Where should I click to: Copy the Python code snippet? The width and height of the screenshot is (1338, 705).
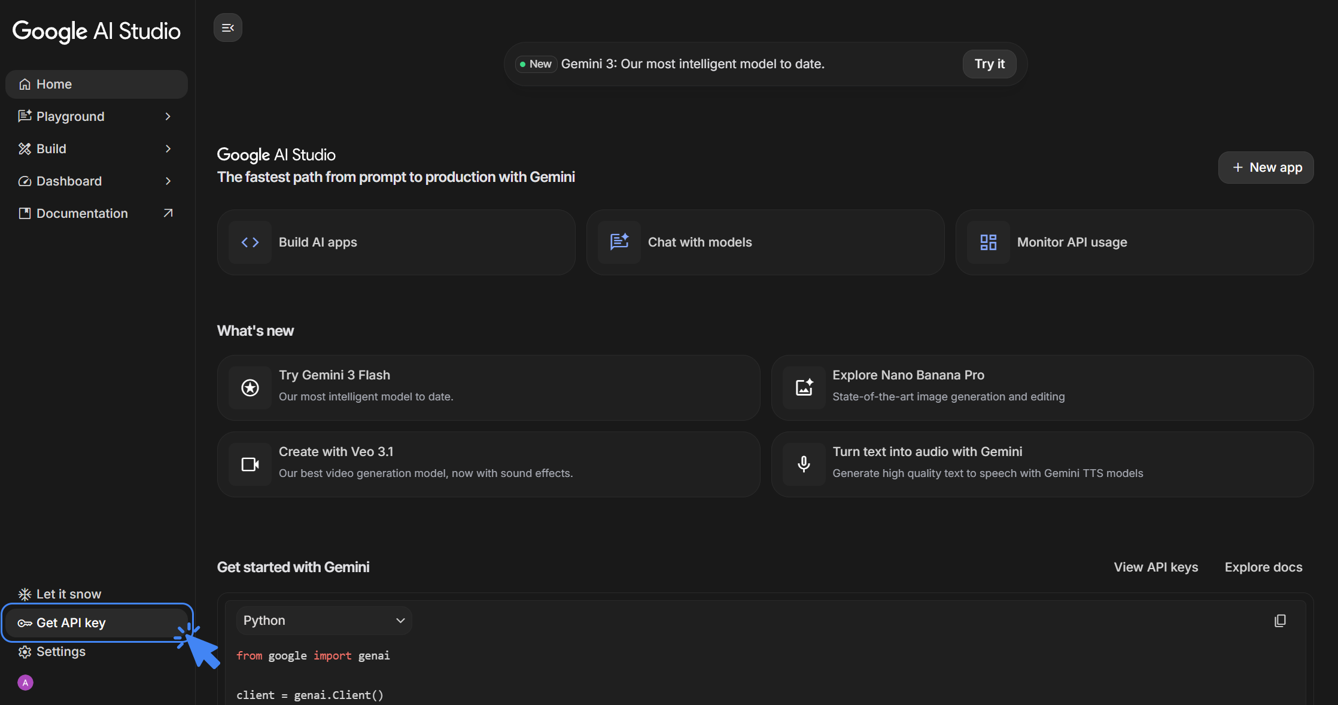(1279, 621)
